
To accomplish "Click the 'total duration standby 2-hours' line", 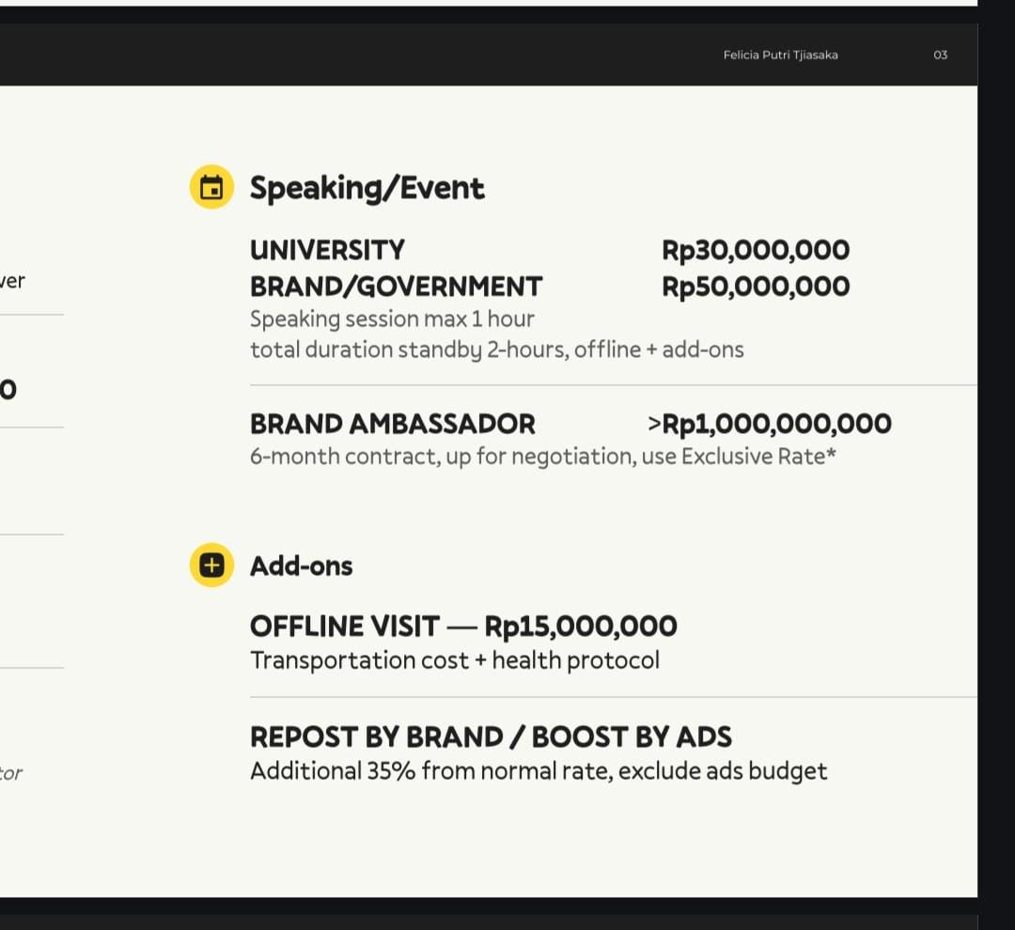I will point(496,349).
